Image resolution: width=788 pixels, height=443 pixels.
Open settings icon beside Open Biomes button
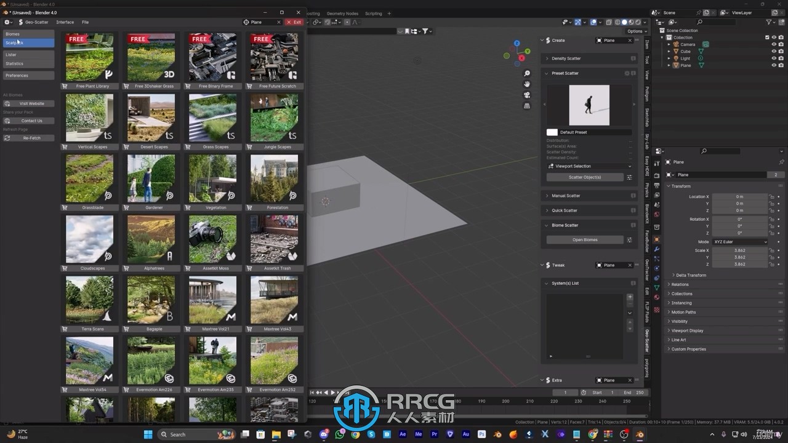click(629, 240)
